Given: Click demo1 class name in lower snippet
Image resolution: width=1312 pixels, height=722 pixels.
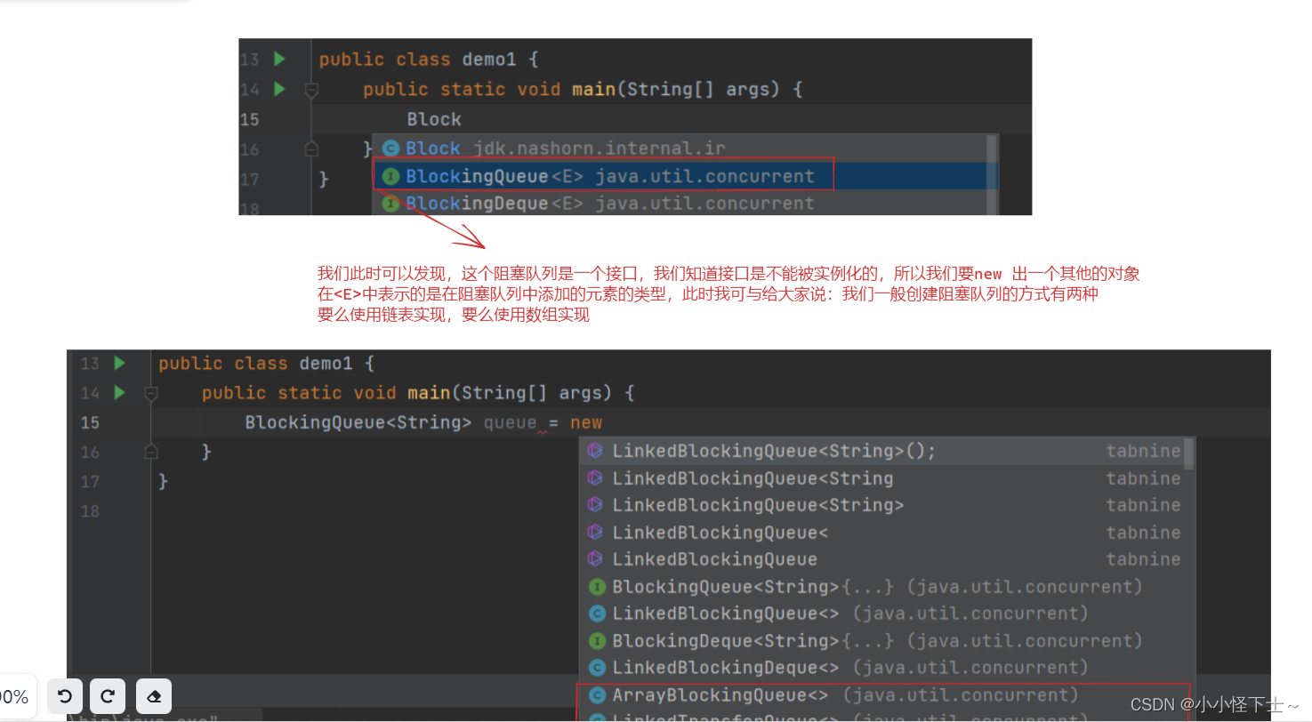Looking at the screenshot, I should [x=326, y=364].
